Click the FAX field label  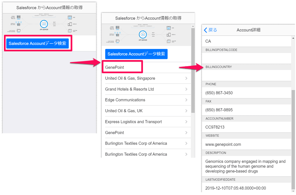coord(209,101)
